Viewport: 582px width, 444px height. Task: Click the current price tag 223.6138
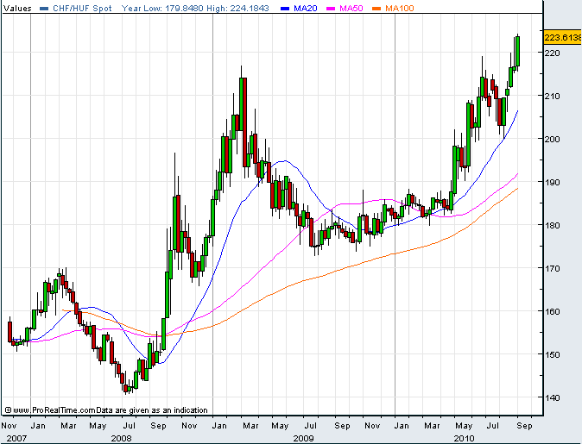pos(562,37)
